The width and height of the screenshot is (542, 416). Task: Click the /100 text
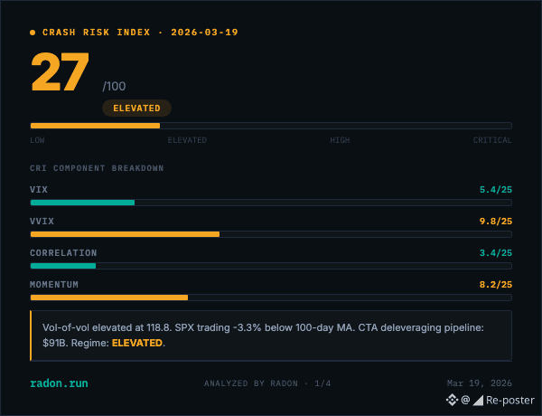[x=114, y=86]
